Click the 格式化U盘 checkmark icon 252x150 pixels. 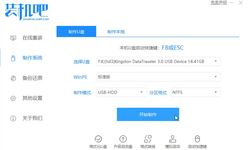click(98, 139)
